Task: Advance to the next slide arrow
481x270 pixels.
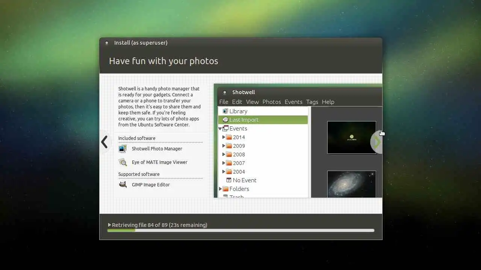Action: (377, 142)
